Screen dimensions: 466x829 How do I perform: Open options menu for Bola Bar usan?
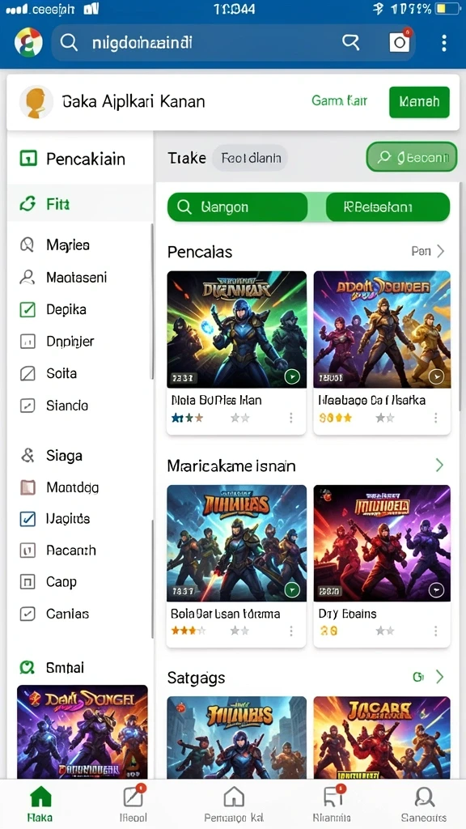pos(290,631)
